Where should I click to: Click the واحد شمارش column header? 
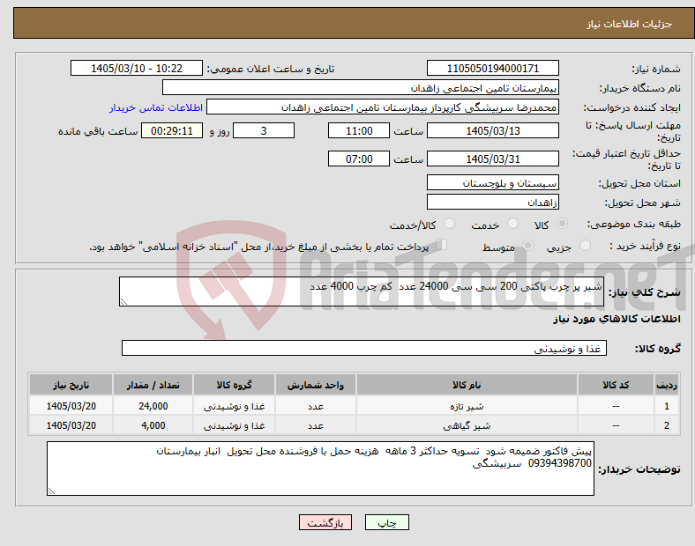pyautogui.click(x=315, y=385)
